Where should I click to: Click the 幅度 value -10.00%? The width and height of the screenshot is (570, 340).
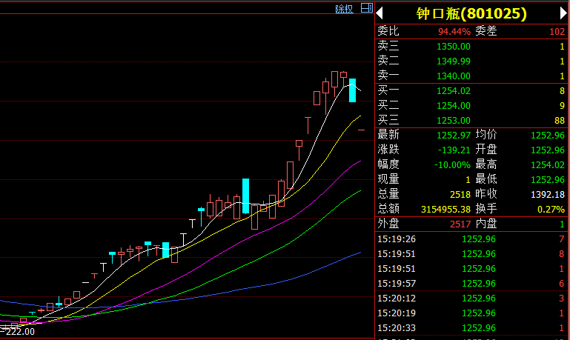click(452, 165)
